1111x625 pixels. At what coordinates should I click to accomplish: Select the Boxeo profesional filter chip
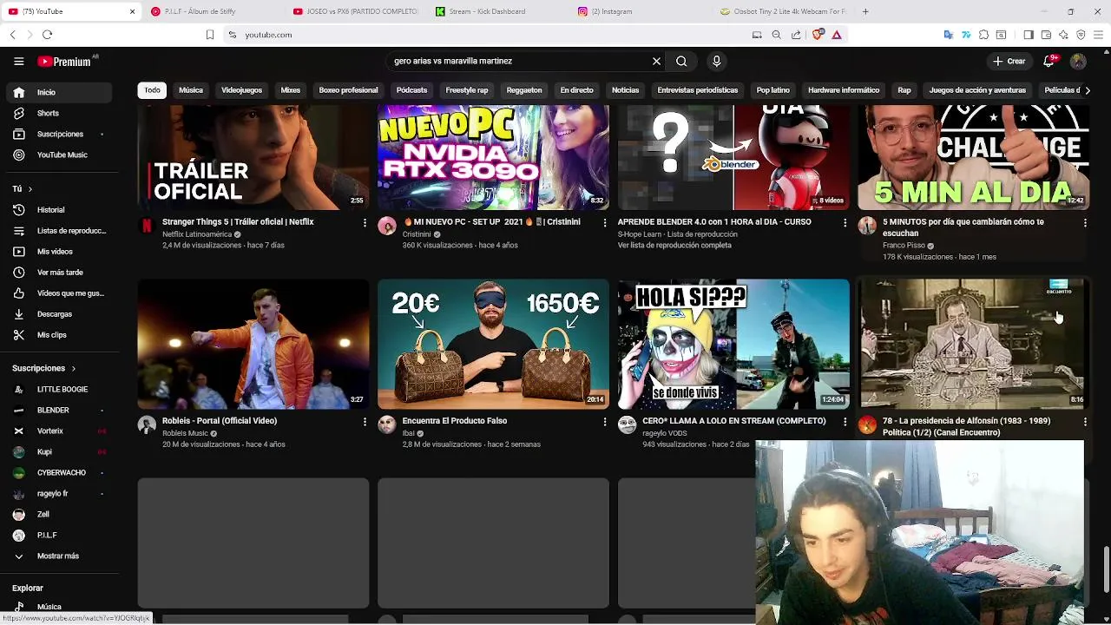[x=348, y=90]
